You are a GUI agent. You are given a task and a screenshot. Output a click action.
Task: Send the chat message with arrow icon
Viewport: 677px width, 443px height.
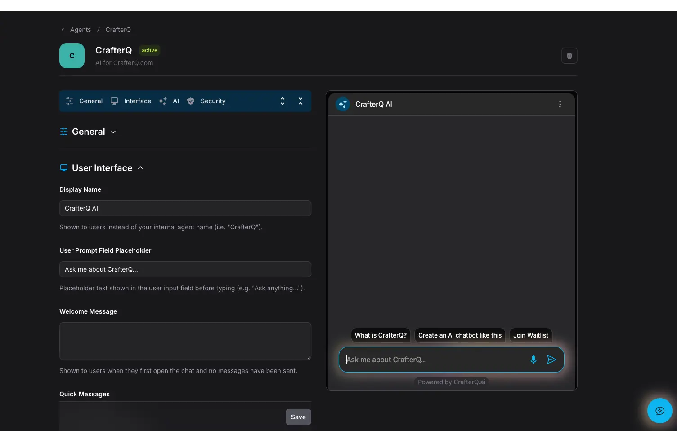point(551,360)
